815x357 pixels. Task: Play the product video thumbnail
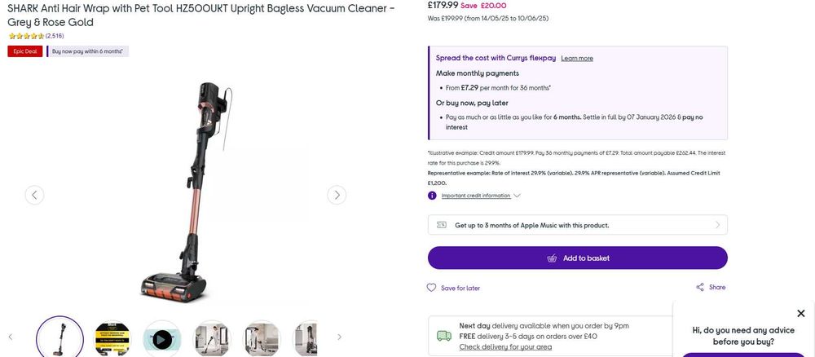point(162,338)
